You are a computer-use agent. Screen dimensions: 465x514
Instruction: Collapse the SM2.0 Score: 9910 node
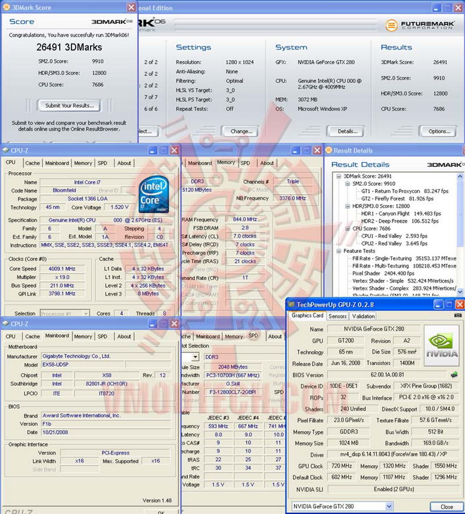click(x=348, y=184)
